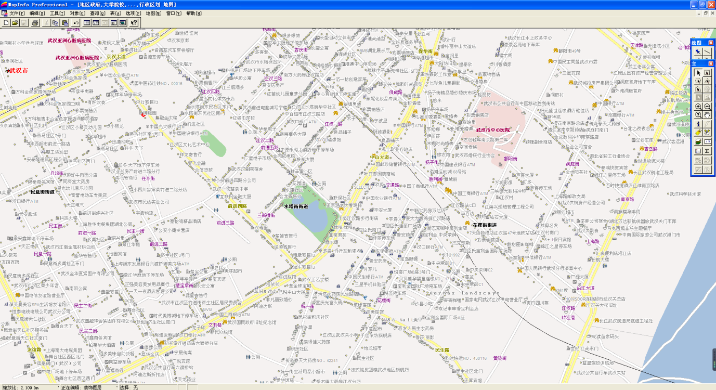Image resolution: width=716 pixels, height=390 pixels.
Task: Click the 花楼街街道 map label
Action: coord(484,225)
